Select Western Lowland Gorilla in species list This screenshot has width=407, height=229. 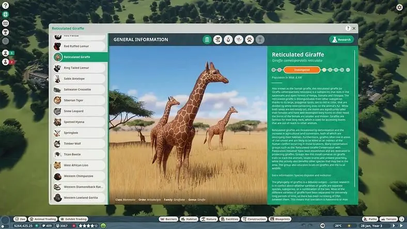click(x=79, y=197)
